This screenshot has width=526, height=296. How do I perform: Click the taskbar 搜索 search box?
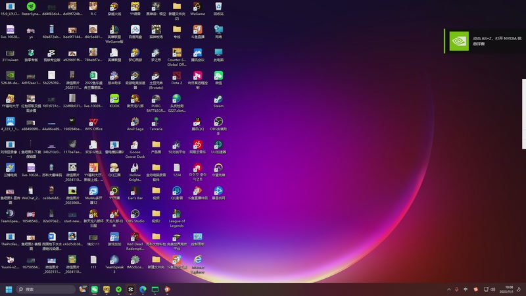(45, 289)
